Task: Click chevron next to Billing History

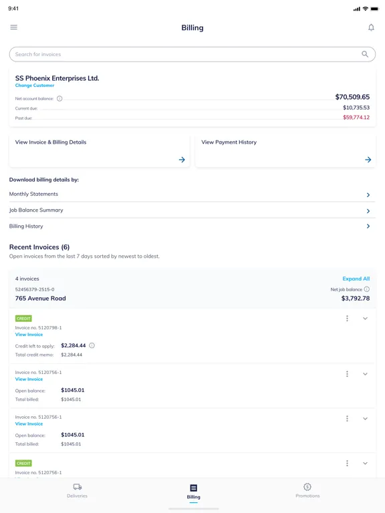Action: 368,226
